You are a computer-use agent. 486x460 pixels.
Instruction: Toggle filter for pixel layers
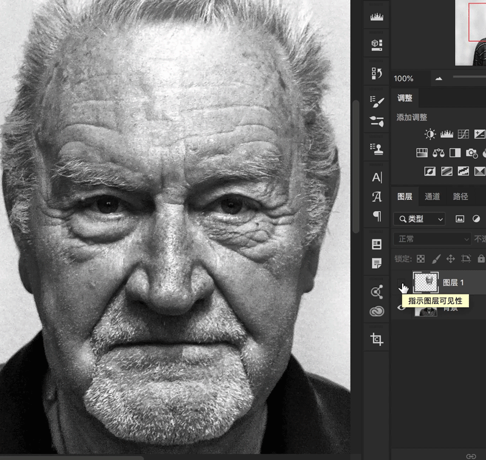[460, 219]
